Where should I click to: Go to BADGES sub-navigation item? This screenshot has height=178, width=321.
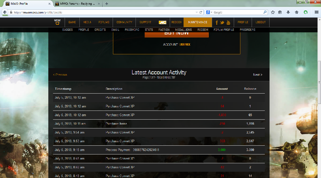(67, 30)
